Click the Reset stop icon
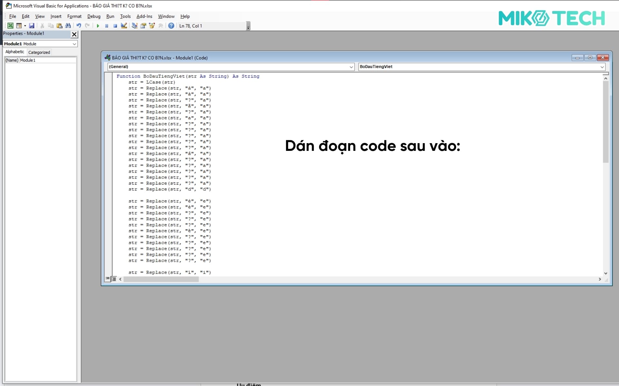Viewport: 619px width, 386px height. pos(115,26)
